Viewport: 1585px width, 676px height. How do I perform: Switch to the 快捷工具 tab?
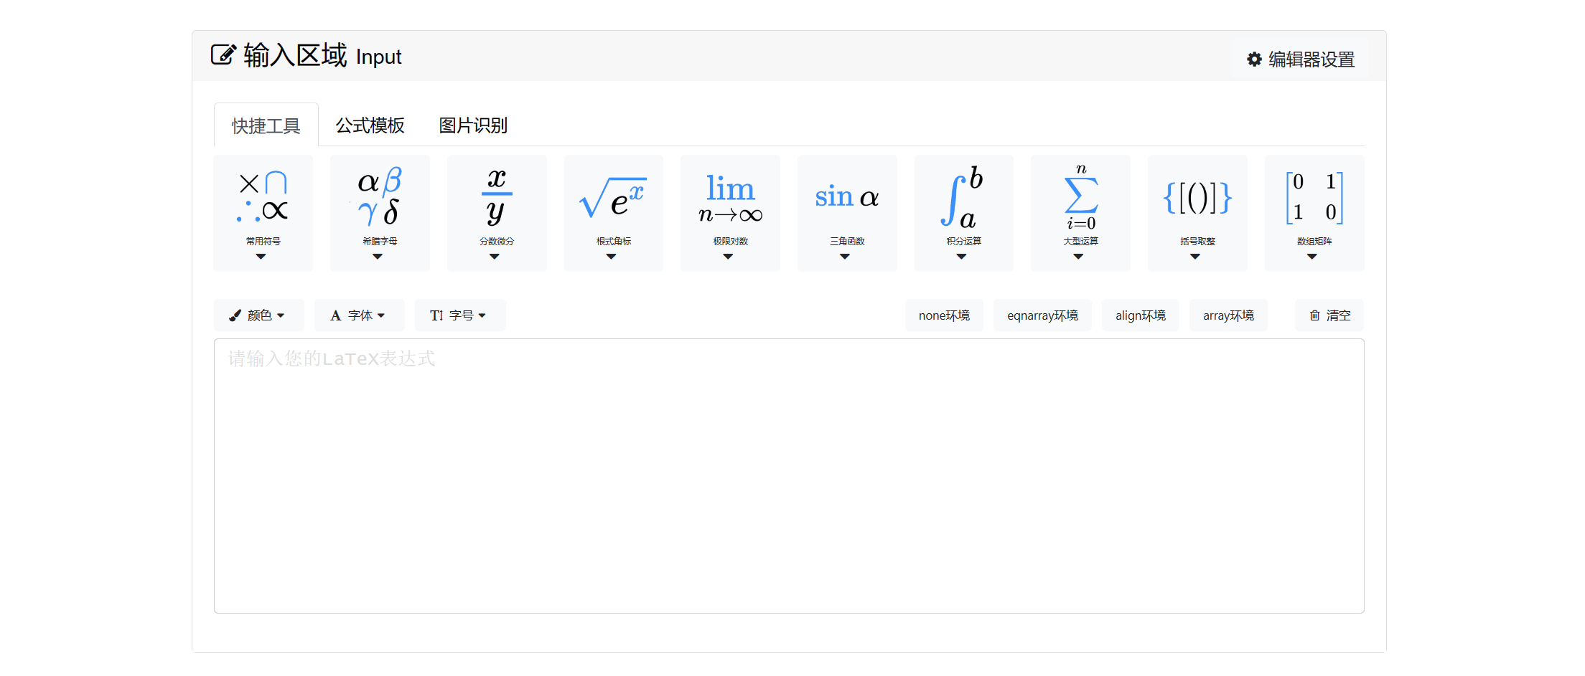(266, 125)
